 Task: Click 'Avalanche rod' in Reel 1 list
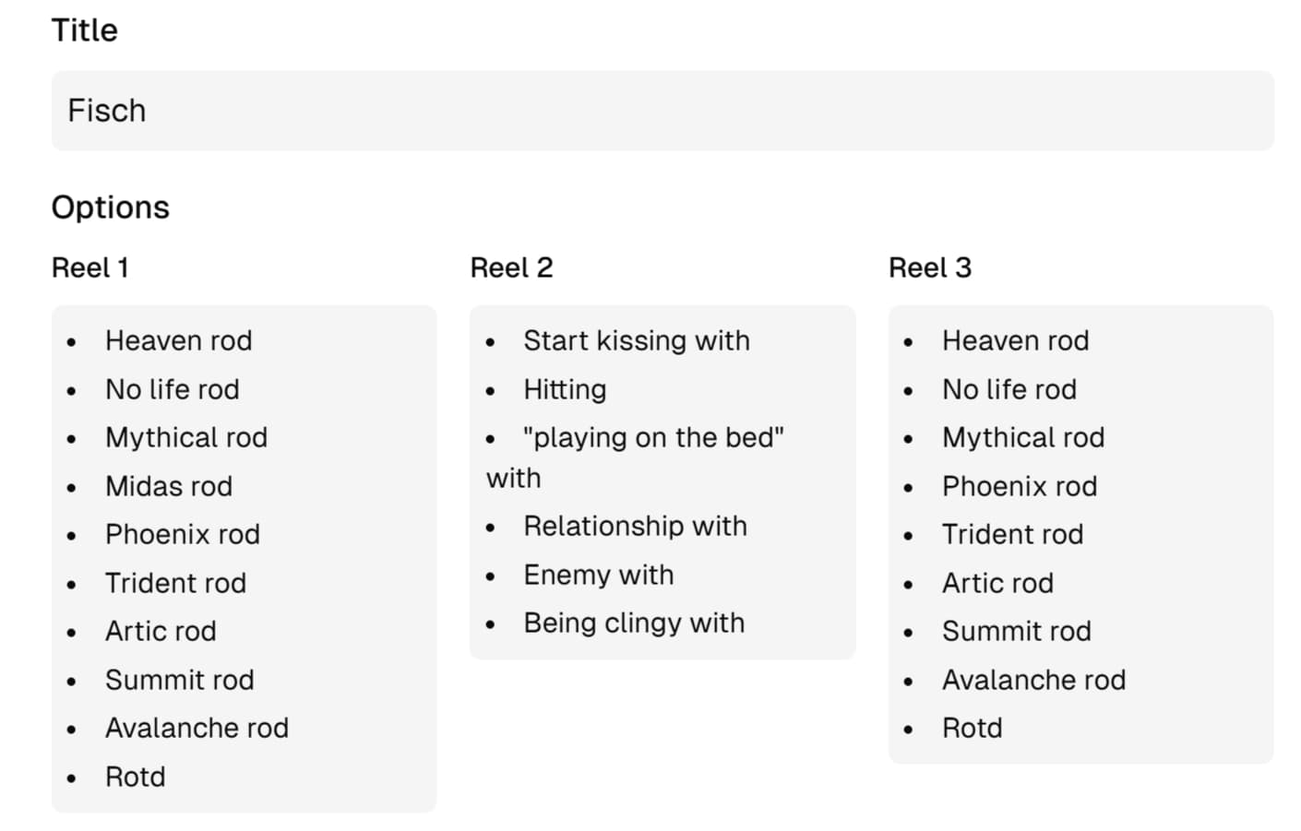point(197,728)
